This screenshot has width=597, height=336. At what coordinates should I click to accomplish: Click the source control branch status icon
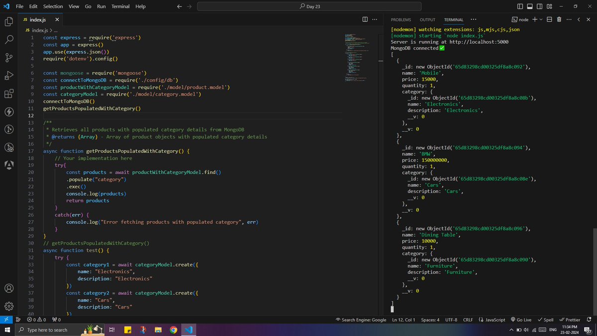click(18, 320)
